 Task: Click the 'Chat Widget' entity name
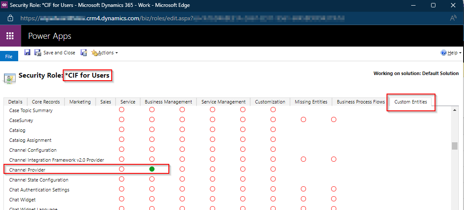[22, 200]
